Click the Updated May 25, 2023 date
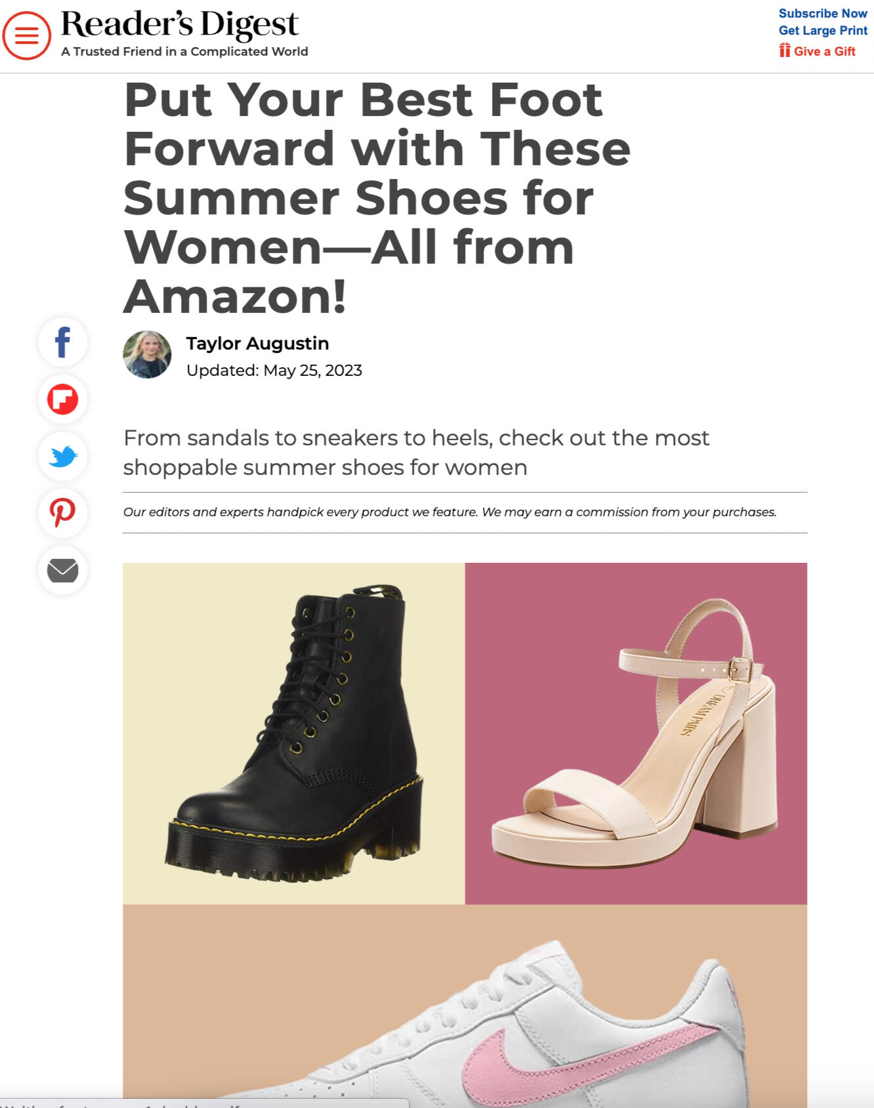Screen dimensions: 874x1108 tap(274, 371)
